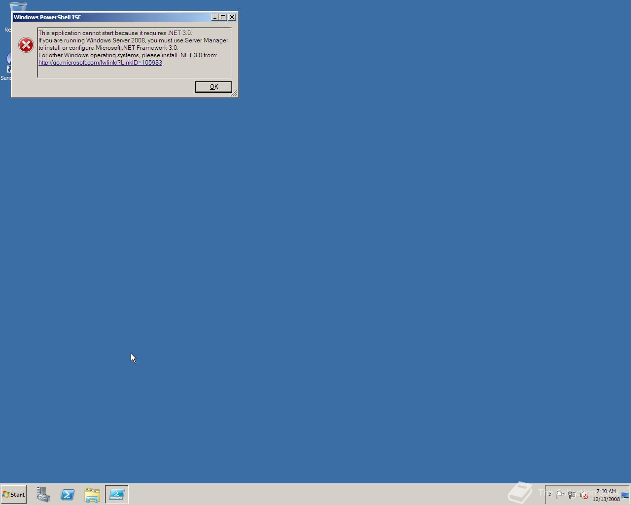Close the Windows PowerShell ISE dialog
The height and width of the screenshot is (505, 631).
pyautogui.click(x=232, y=17)
